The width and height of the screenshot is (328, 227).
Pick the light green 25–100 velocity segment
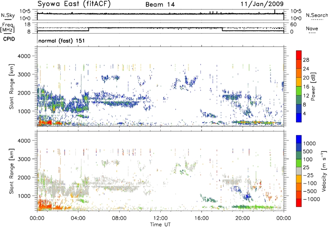(x=299, y=163)
